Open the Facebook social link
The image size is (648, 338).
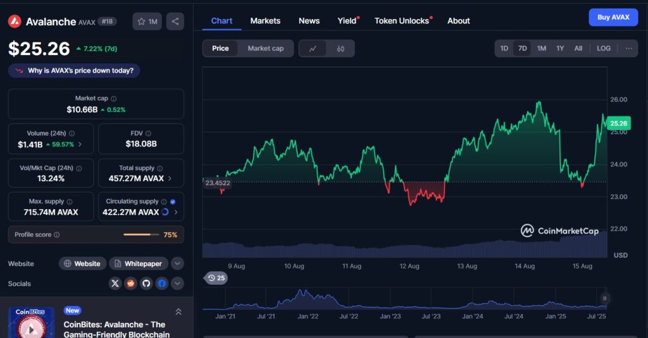(162, 284)
